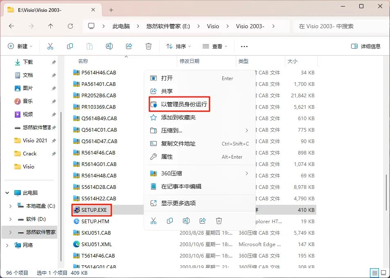The height and width of the screenshot is (278, 390).
Task: Open the 视频 folder in the sidebar
Action: (x=28, y=114)
